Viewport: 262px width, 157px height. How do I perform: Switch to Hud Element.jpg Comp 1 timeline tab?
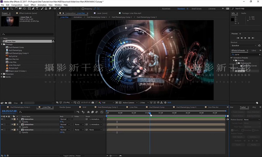(20, 107)
